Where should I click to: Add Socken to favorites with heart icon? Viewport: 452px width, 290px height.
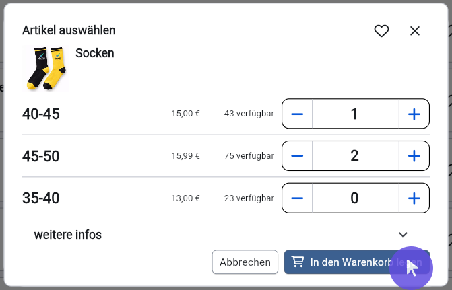pyautogui.click(x=381, y=31)
